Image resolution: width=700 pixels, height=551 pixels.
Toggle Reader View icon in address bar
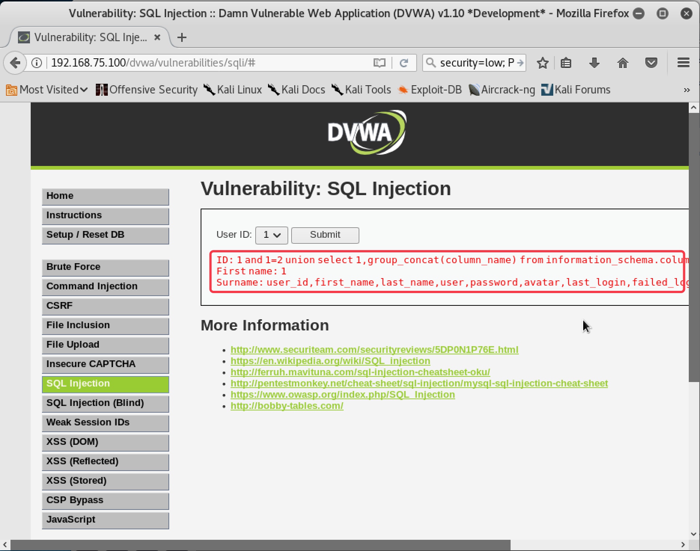click(379, 63)
